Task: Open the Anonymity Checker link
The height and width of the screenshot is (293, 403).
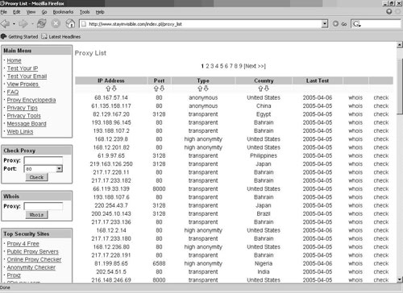Action: 31,267
